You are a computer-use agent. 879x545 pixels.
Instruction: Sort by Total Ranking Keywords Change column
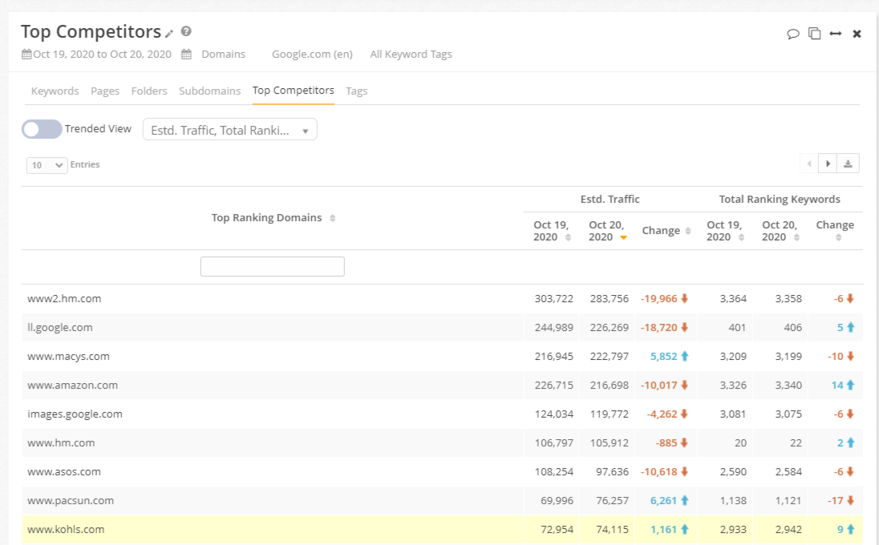(x=838, y=237)
